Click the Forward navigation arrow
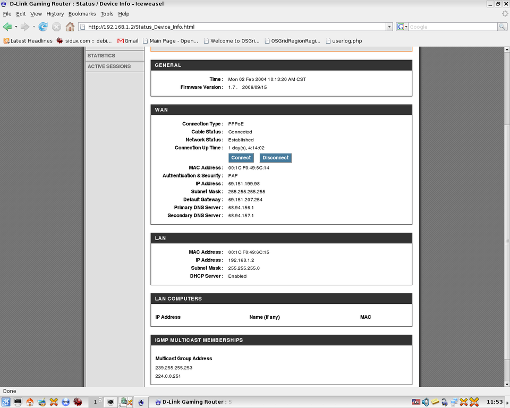Image resolution: width=510 pixels, height=408 pixels. coord(24,27)
